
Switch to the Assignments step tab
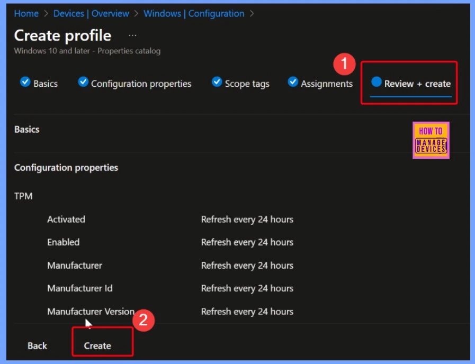click(x=320, y=83)
